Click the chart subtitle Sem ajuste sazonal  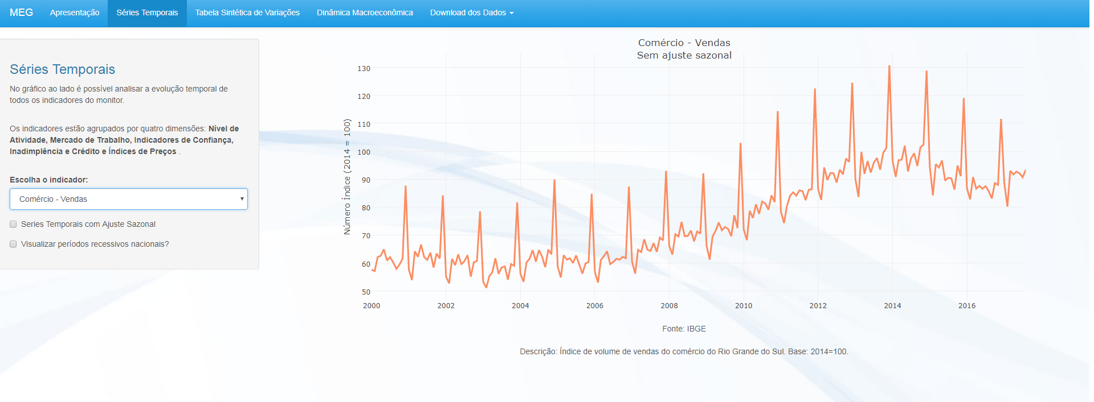pos(684,55)
